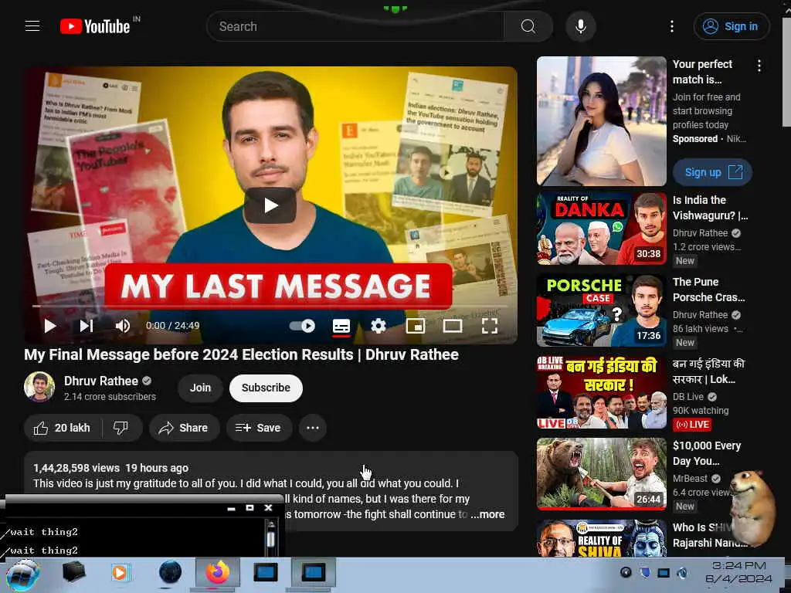This screenshot has height=593, width=791.
Task: Open the $10,000 Every Day video title
Action: 707,452
